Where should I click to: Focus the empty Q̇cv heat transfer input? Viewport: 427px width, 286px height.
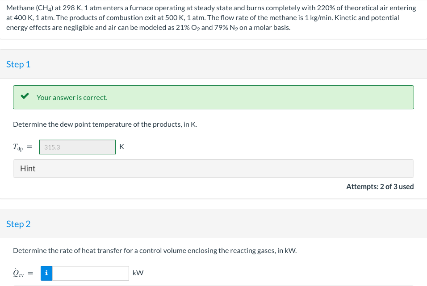[91, 273]
